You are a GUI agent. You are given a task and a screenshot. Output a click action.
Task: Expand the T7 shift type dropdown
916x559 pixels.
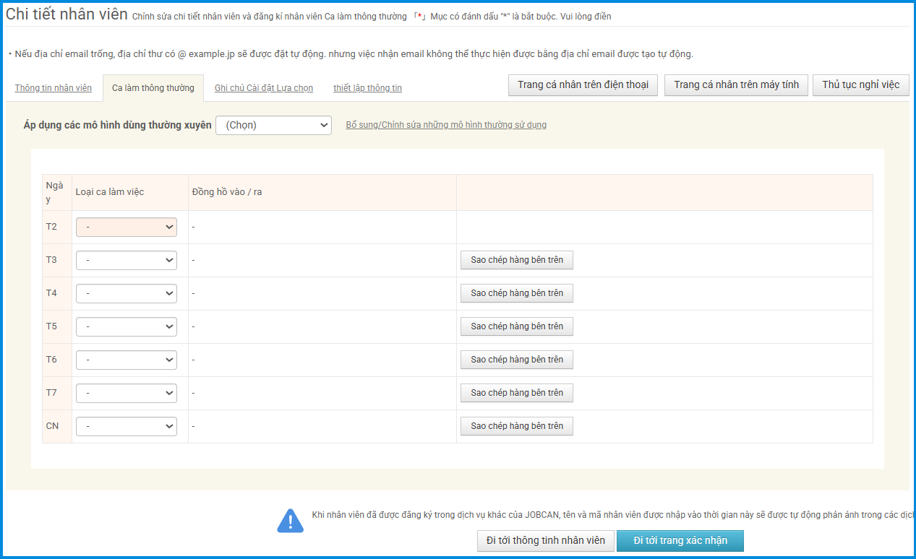click(x=127, y=393)
